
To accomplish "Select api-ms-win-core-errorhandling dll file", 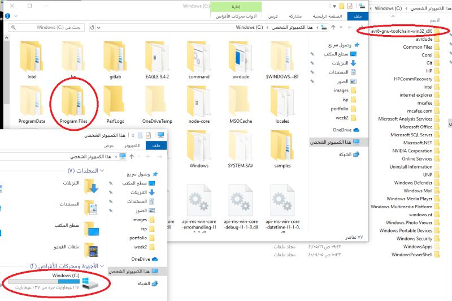I will point(199,207).
